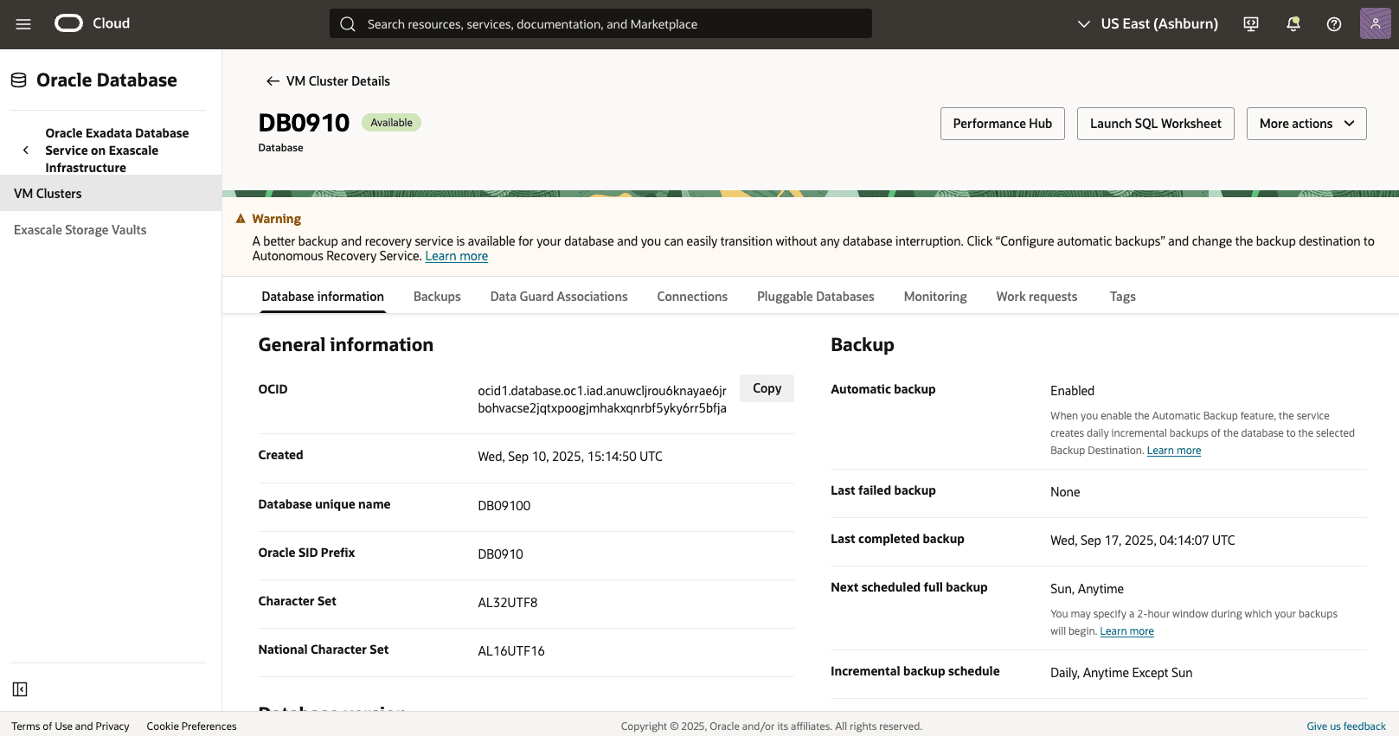
Task: Click the General information heading
Action: 346,345
